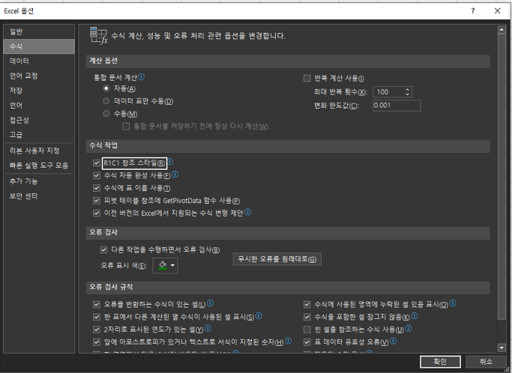Open 접근성 options category
This screenshot has height=373, width=512.
[39, 120]
